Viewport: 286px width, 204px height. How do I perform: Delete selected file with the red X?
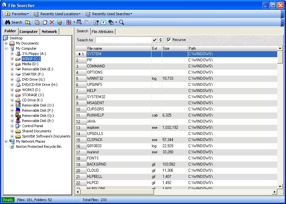pyautogui.click(x=52, y=22)
